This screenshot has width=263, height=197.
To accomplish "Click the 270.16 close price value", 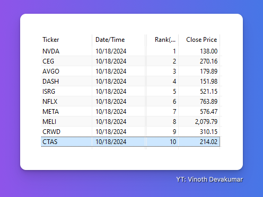I will pyautogui.click(x=208, y=61).
